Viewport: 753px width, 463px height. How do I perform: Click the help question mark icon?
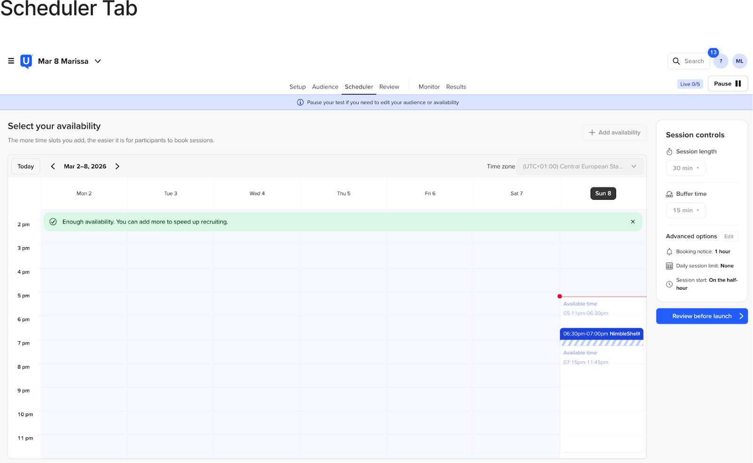(721, 61)
